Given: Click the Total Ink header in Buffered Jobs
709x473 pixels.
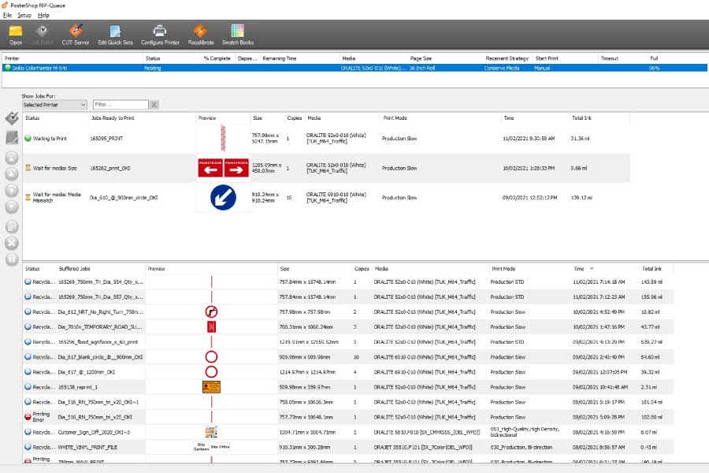Looking at the screenshot, I should pyautogui.click(x=651, y=269).
